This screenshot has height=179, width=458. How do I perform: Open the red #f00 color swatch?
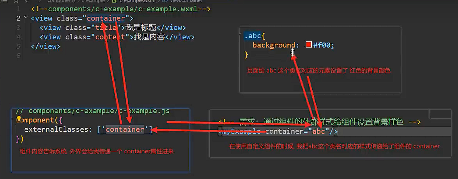pyautogui.click(x=308, y=45)
